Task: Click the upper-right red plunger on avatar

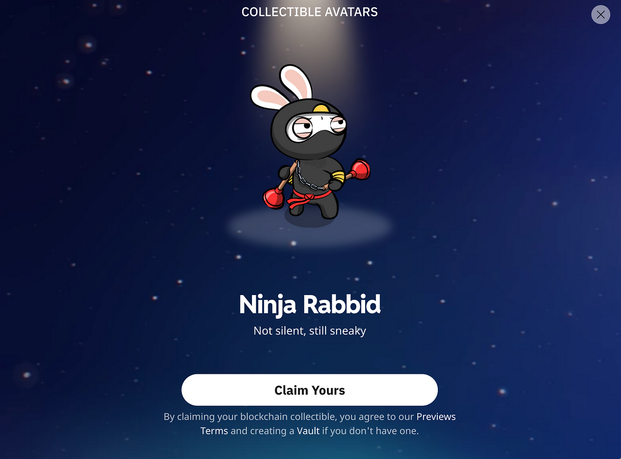Action: click(360, 170)
